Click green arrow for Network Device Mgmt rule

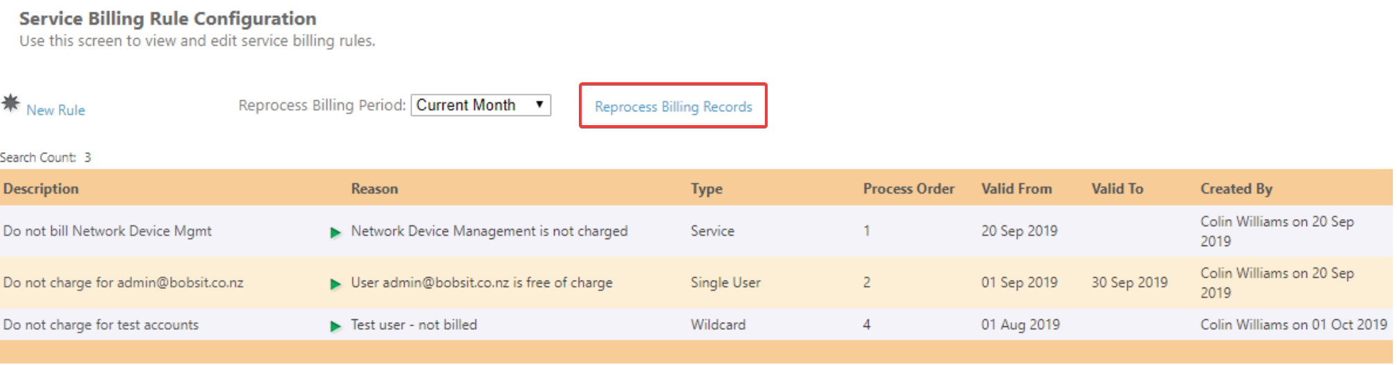pyautogui.click(x=335, y=232)
